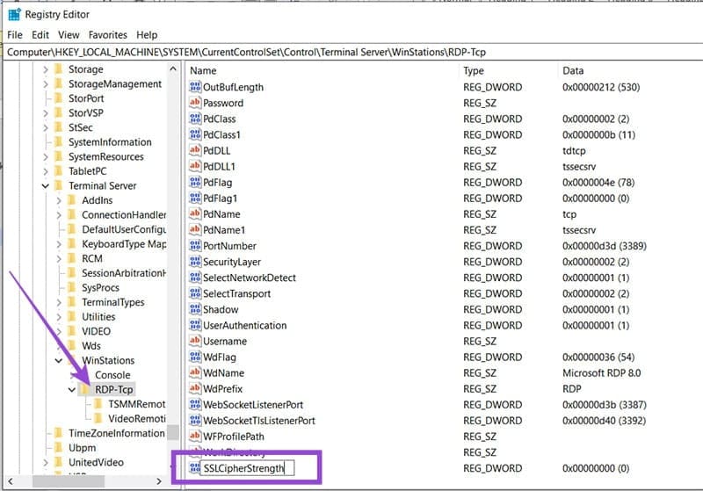The height and width of the screenshot is (491, 703).
Task: Expand the TerminalTypes tree node
Action: 59,302
